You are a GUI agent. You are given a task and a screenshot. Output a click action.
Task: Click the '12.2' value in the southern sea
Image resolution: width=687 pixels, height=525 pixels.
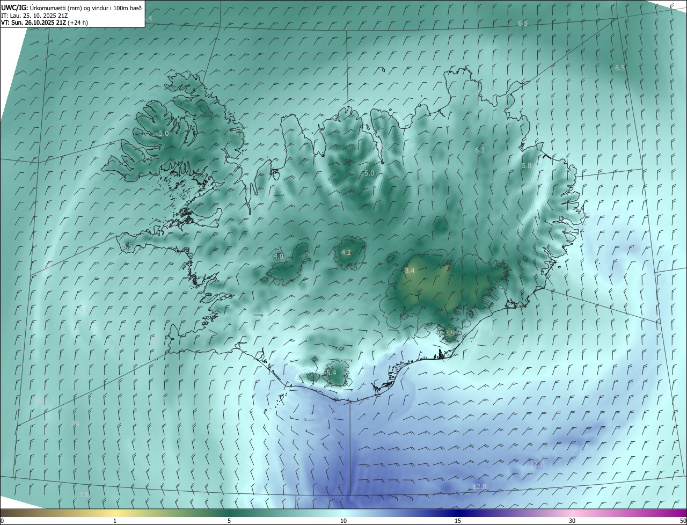click(x=537, y=464)
